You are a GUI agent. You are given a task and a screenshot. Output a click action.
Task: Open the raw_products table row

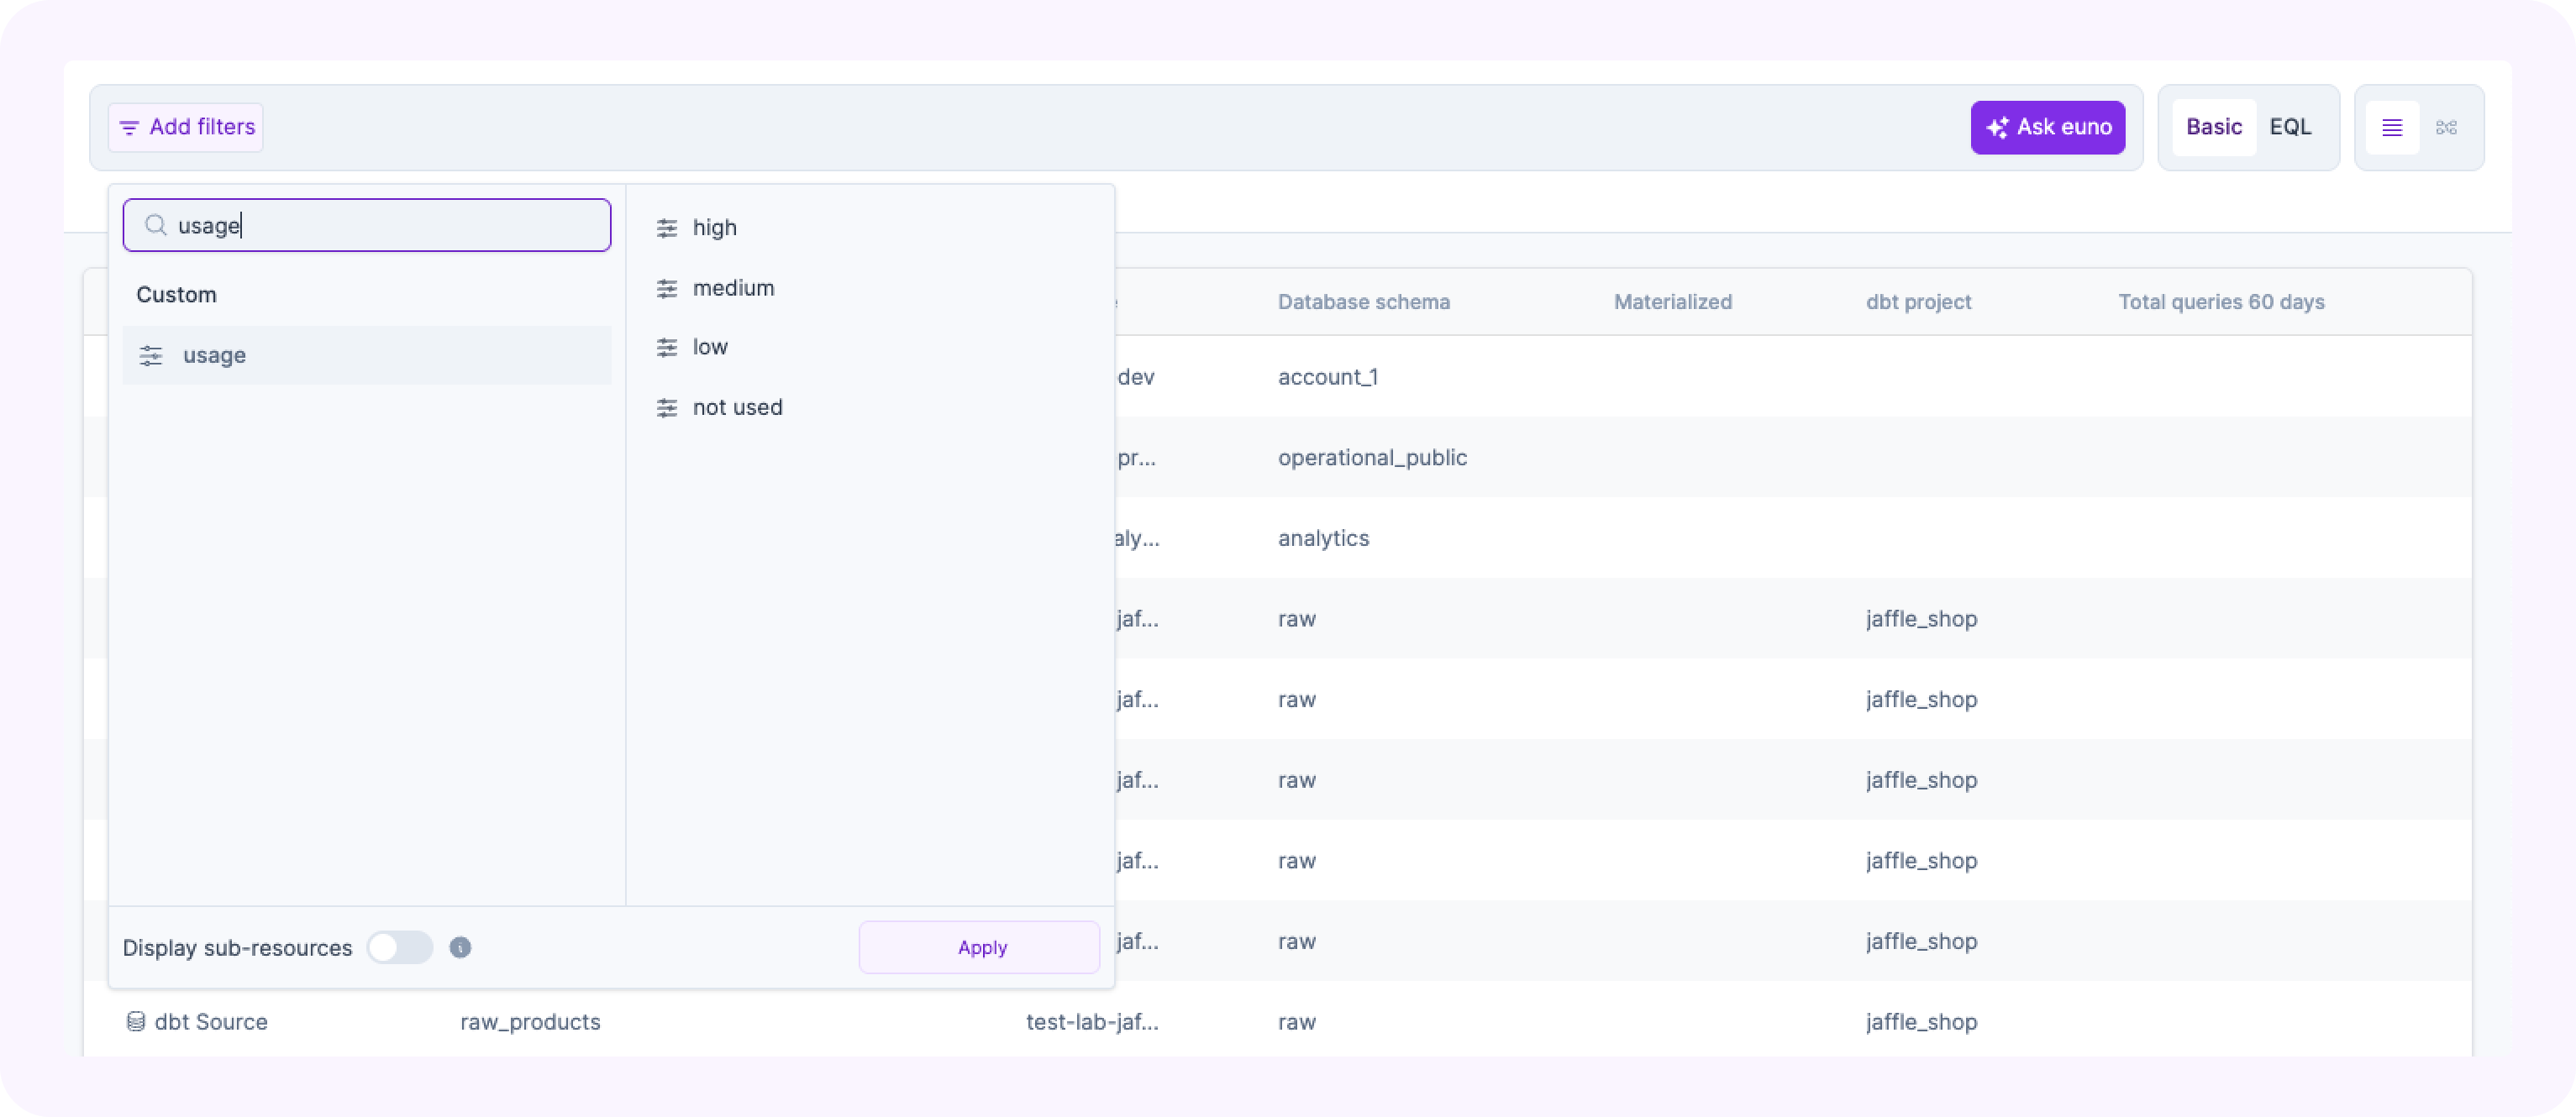click(530, 1022)
